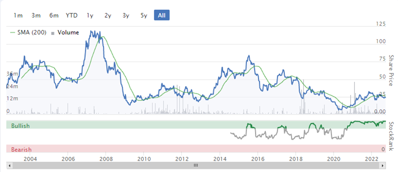Click the 24m volume axis label
This screenshot has height=172, width=398.
coord(12,86)
